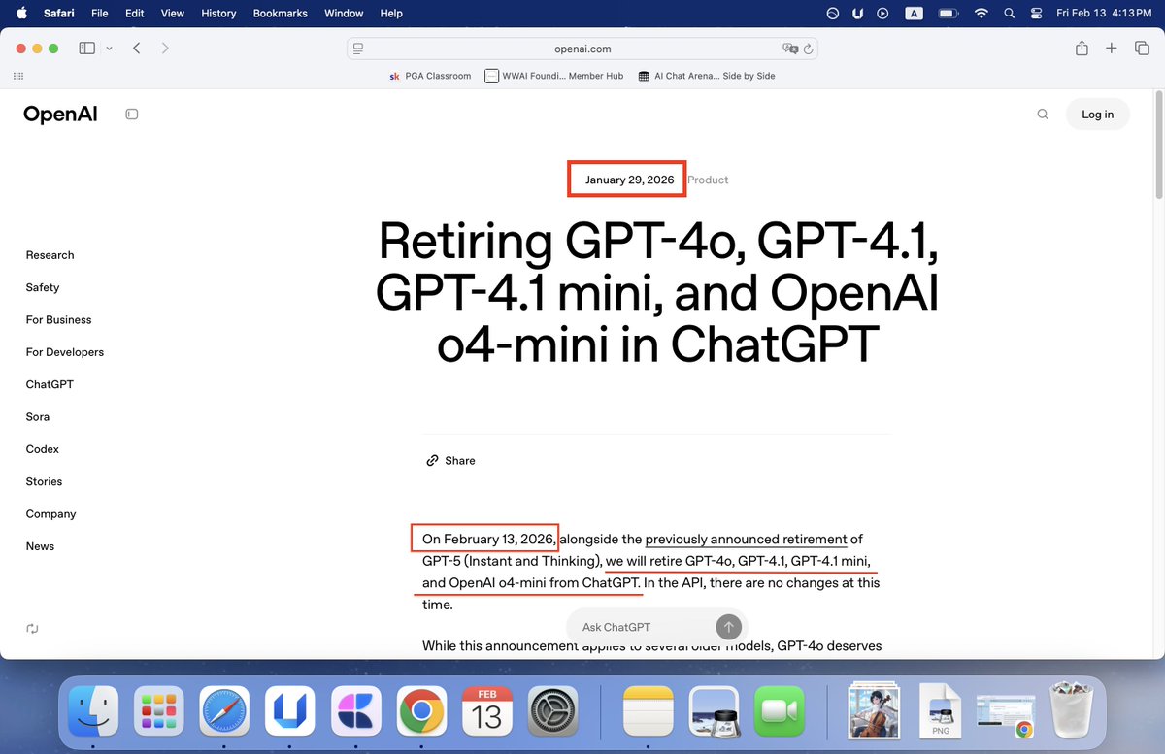Viewport: 1165px width, 754px height.
Task: Click the Wi-Fi status icon
Action: click(982, 14)
